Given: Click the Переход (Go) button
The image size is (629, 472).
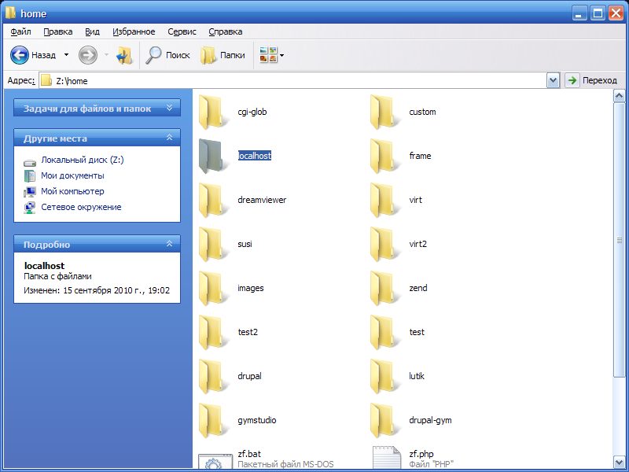Looking at the screenshot, I should tap(592, 80).
